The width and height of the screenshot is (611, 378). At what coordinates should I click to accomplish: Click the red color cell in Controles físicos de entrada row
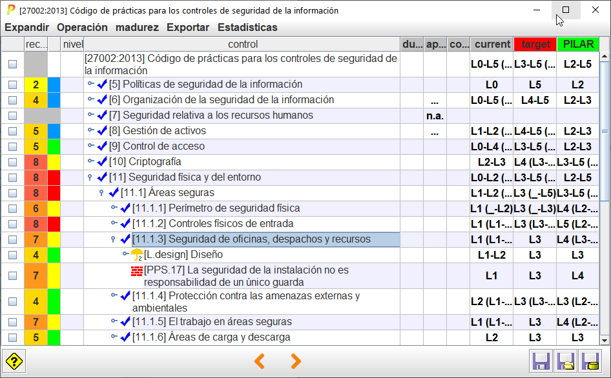tap(54, 224)
